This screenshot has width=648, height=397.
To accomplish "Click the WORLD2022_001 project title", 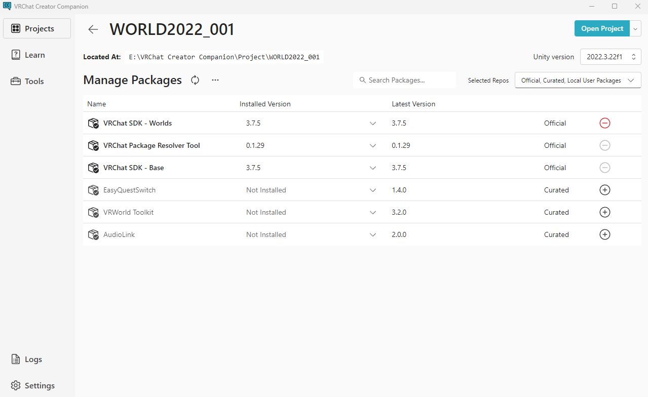I will (172, 29).
